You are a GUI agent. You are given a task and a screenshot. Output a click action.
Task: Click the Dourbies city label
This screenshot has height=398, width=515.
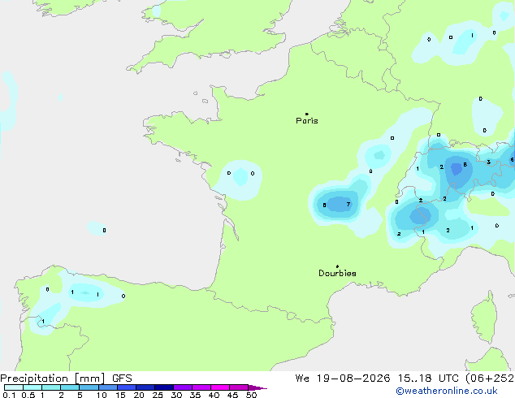(x=337, y=273)
